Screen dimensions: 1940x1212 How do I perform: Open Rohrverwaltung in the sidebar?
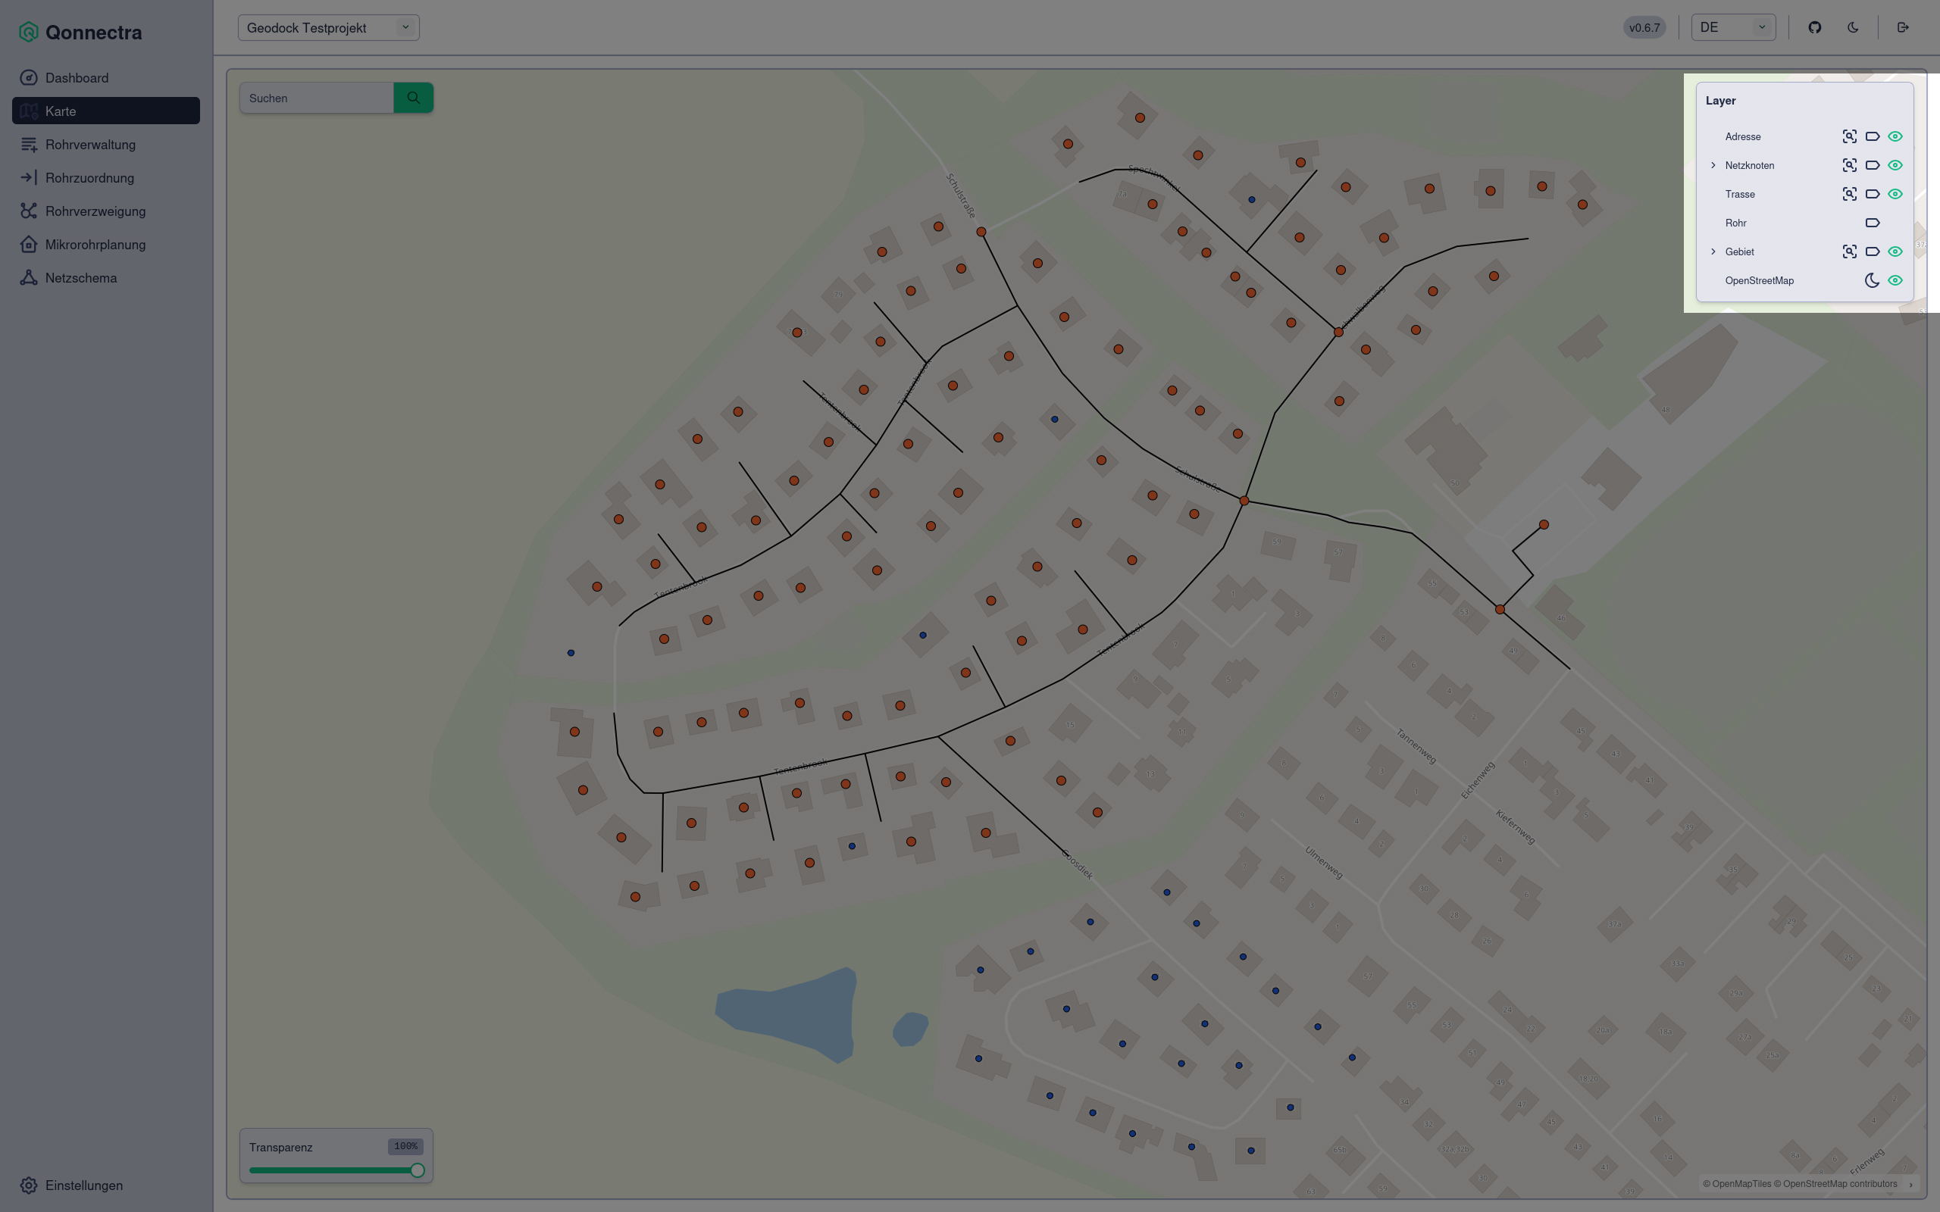pyautogui.click(x=89, y=144)
